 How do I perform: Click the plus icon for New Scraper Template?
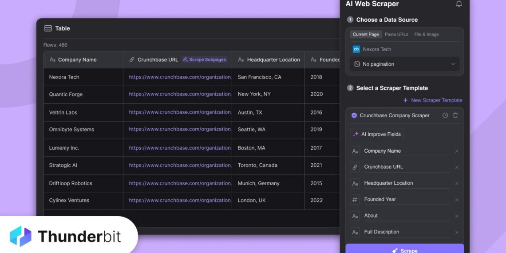point(405,100)
